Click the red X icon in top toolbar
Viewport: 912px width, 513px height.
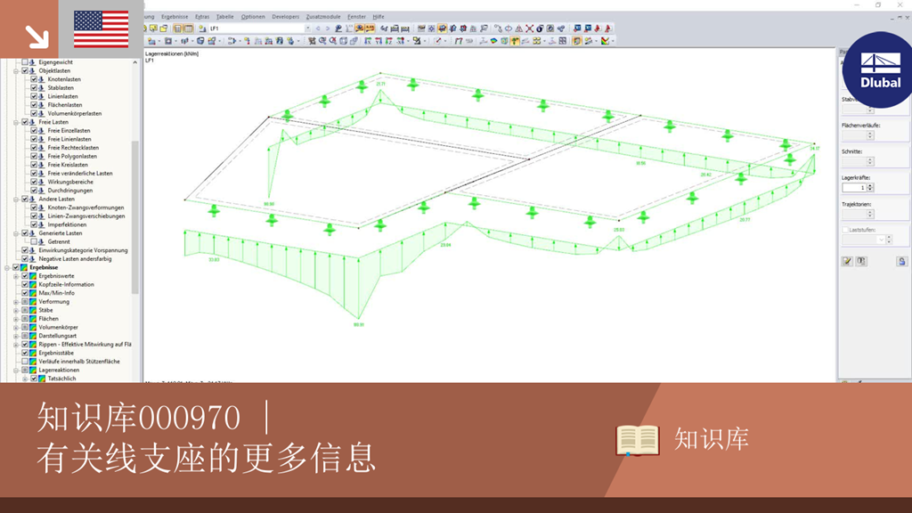coord(529,28)
